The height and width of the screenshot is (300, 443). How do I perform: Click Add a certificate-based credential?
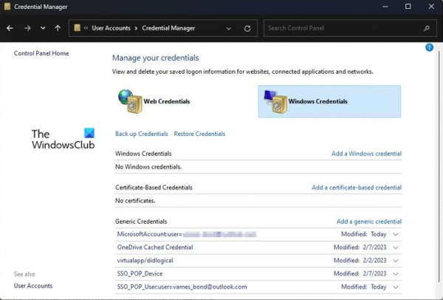point(357,188)
